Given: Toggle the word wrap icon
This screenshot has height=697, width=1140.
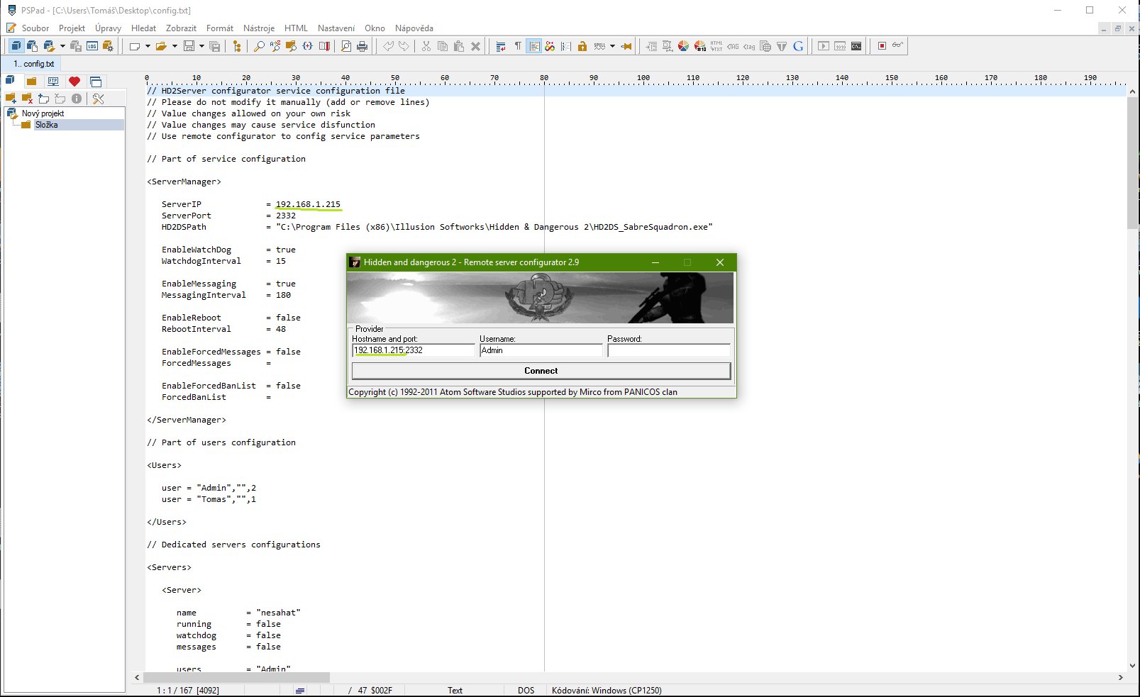Looking at the screenshot, I should tap(501, 46).
